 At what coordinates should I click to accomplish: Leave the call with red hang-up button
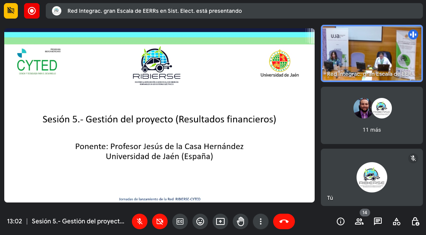(x=284, y=221)
